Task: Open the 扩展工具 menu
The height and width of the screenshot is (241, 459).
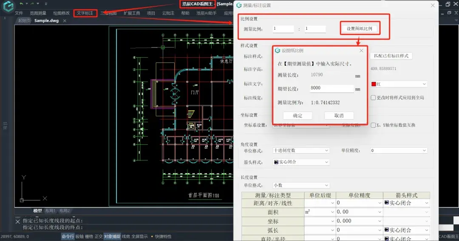Action: 132,13
